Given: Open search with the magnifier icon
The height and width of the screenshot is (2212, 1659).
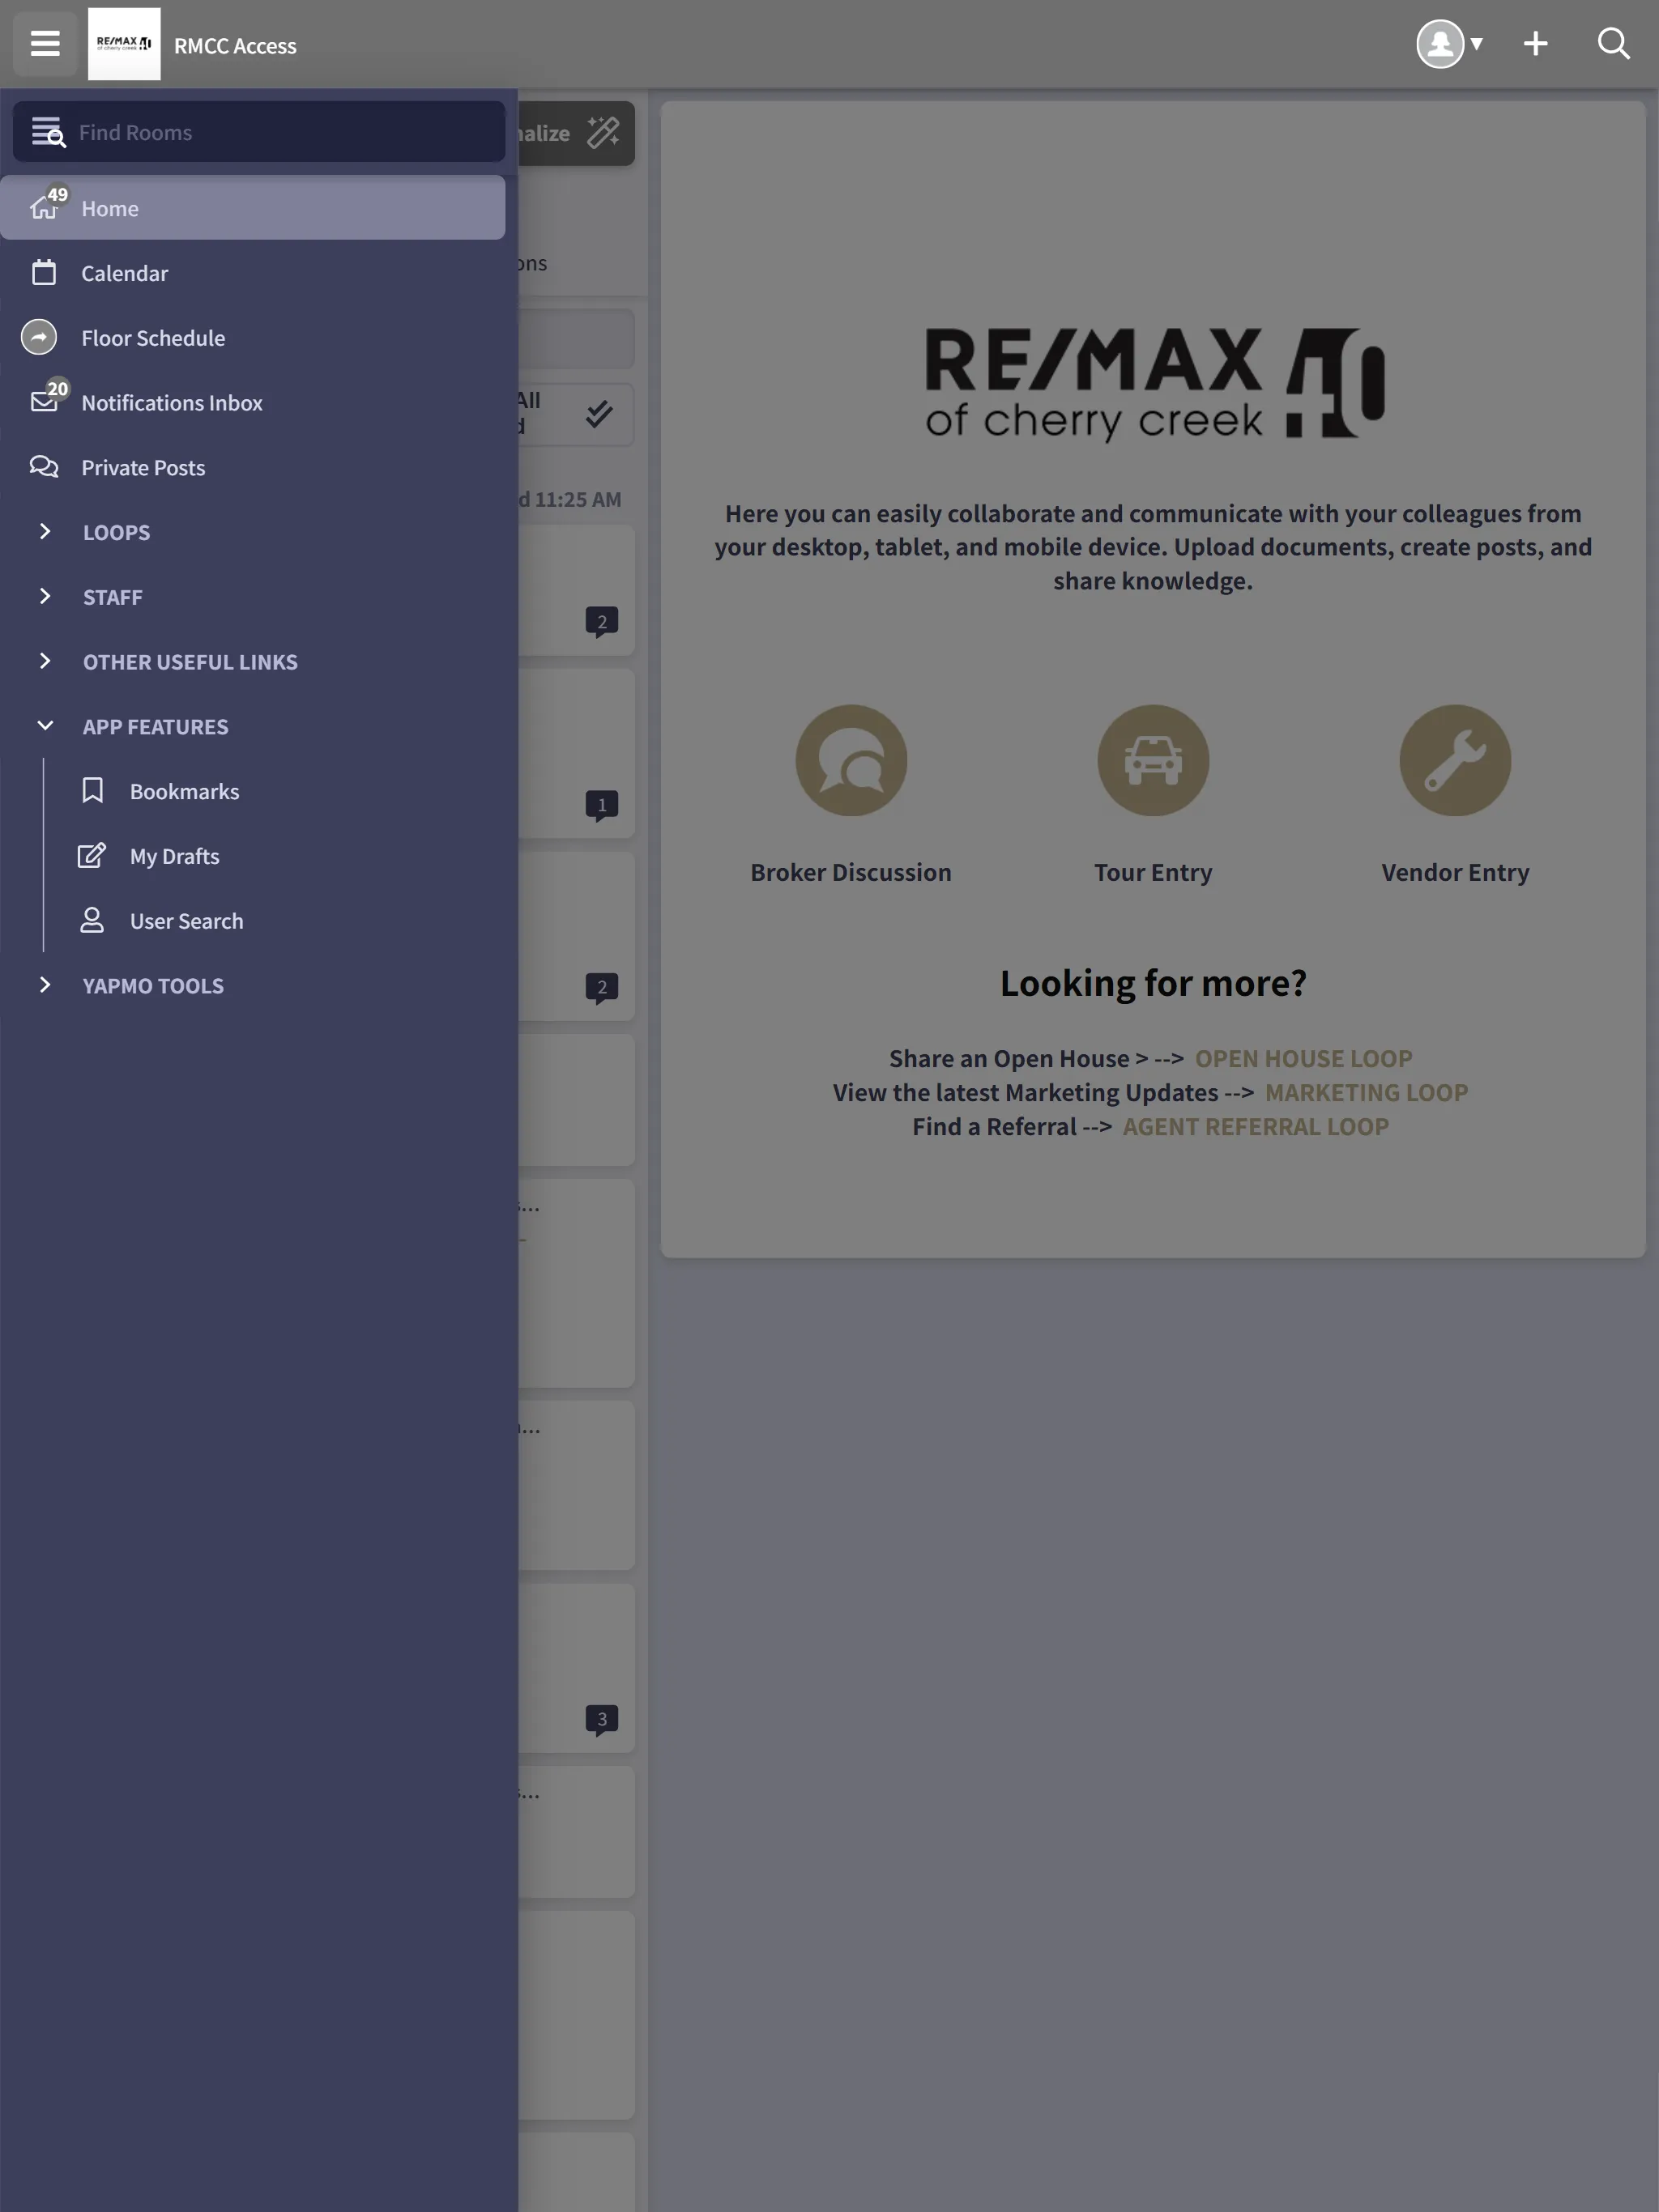Looking at the screenshot, I should click(1613, 44).
